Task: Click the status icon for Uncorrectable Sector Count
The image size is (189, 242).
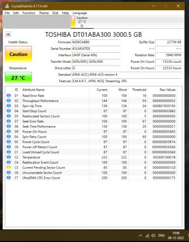Action: (x=9, y=173)
